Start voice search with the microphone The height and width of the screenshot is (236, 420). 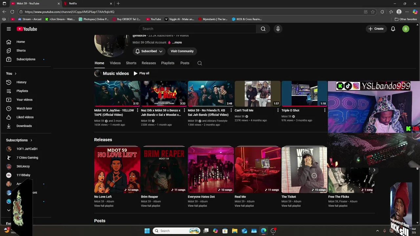[278, 29]
